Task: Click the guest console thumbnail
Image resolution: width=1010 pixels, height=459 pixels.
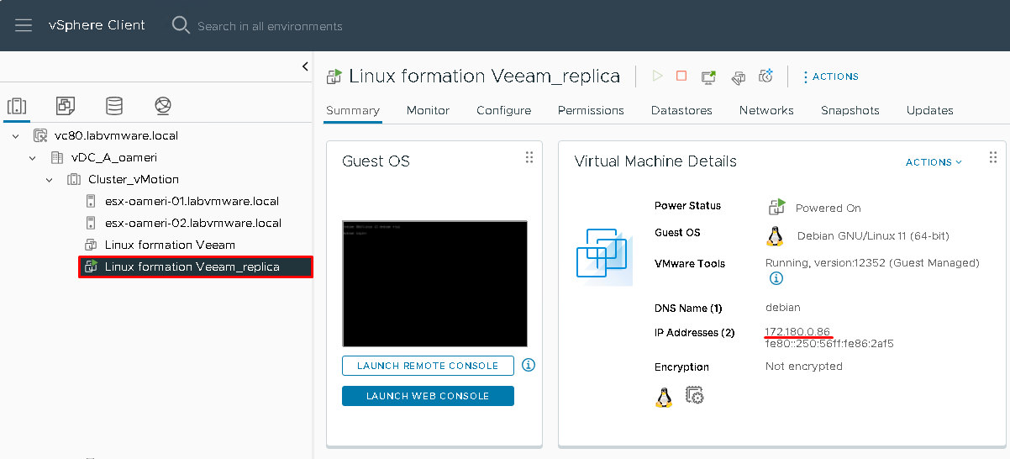Action: click(434, 283)
